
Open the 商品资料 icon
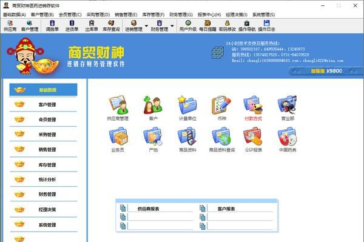187,139
